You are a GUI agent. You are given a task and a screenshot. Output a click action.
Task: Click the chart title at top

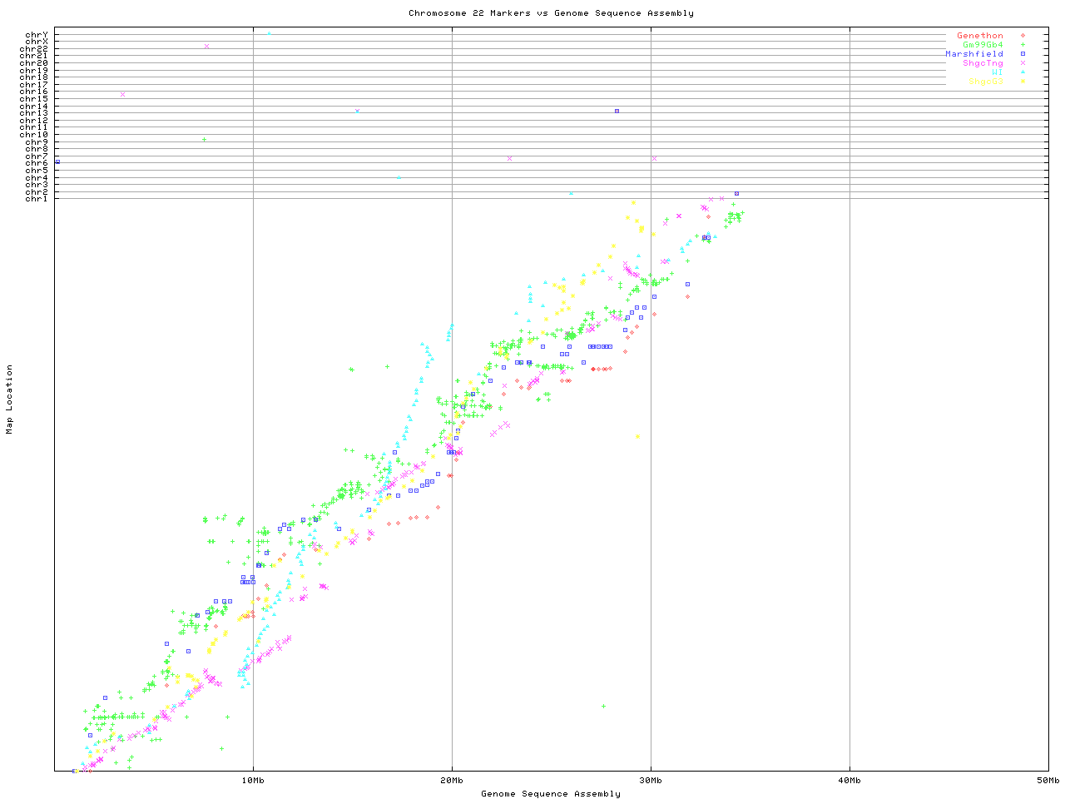[x=551, y=13]
